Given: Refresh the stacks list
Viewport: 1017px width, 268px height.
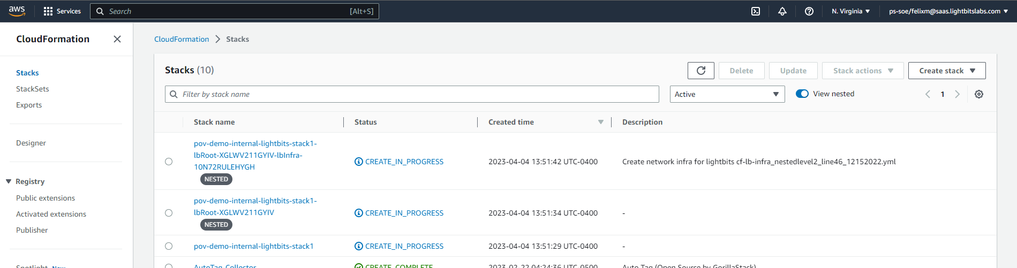Looking at the screenshot, I should [x=701, y=71].
